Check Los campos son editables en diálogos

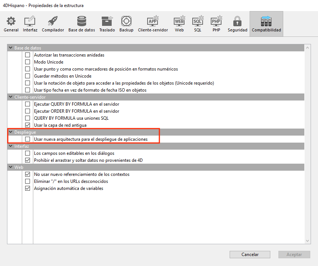[28, 153]
